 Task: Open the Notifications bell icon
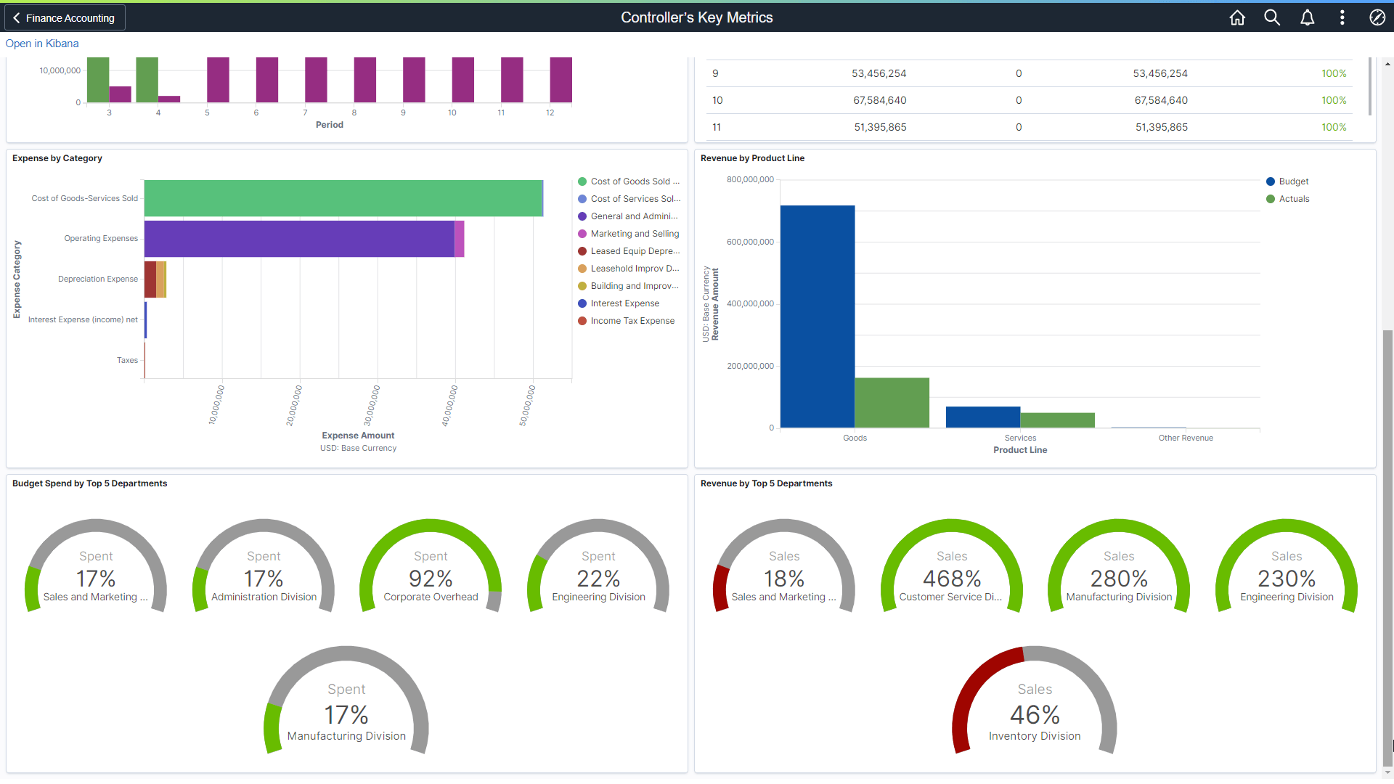tap(1307, 17)
